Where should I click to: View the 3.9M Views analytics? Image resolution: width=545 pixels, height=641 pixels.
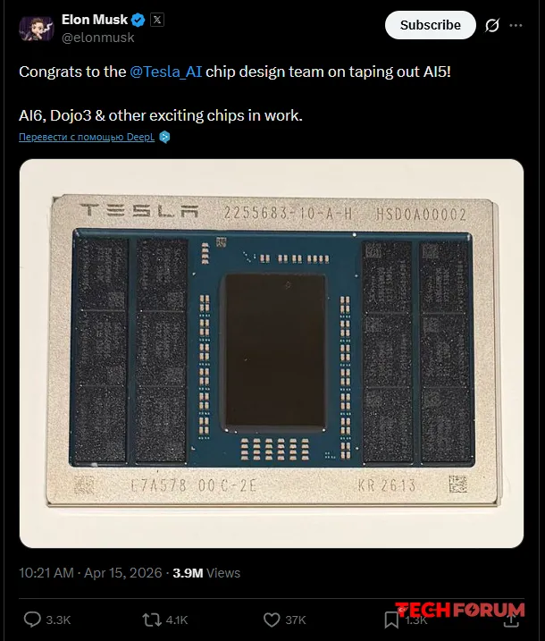[x=206, y=573]
